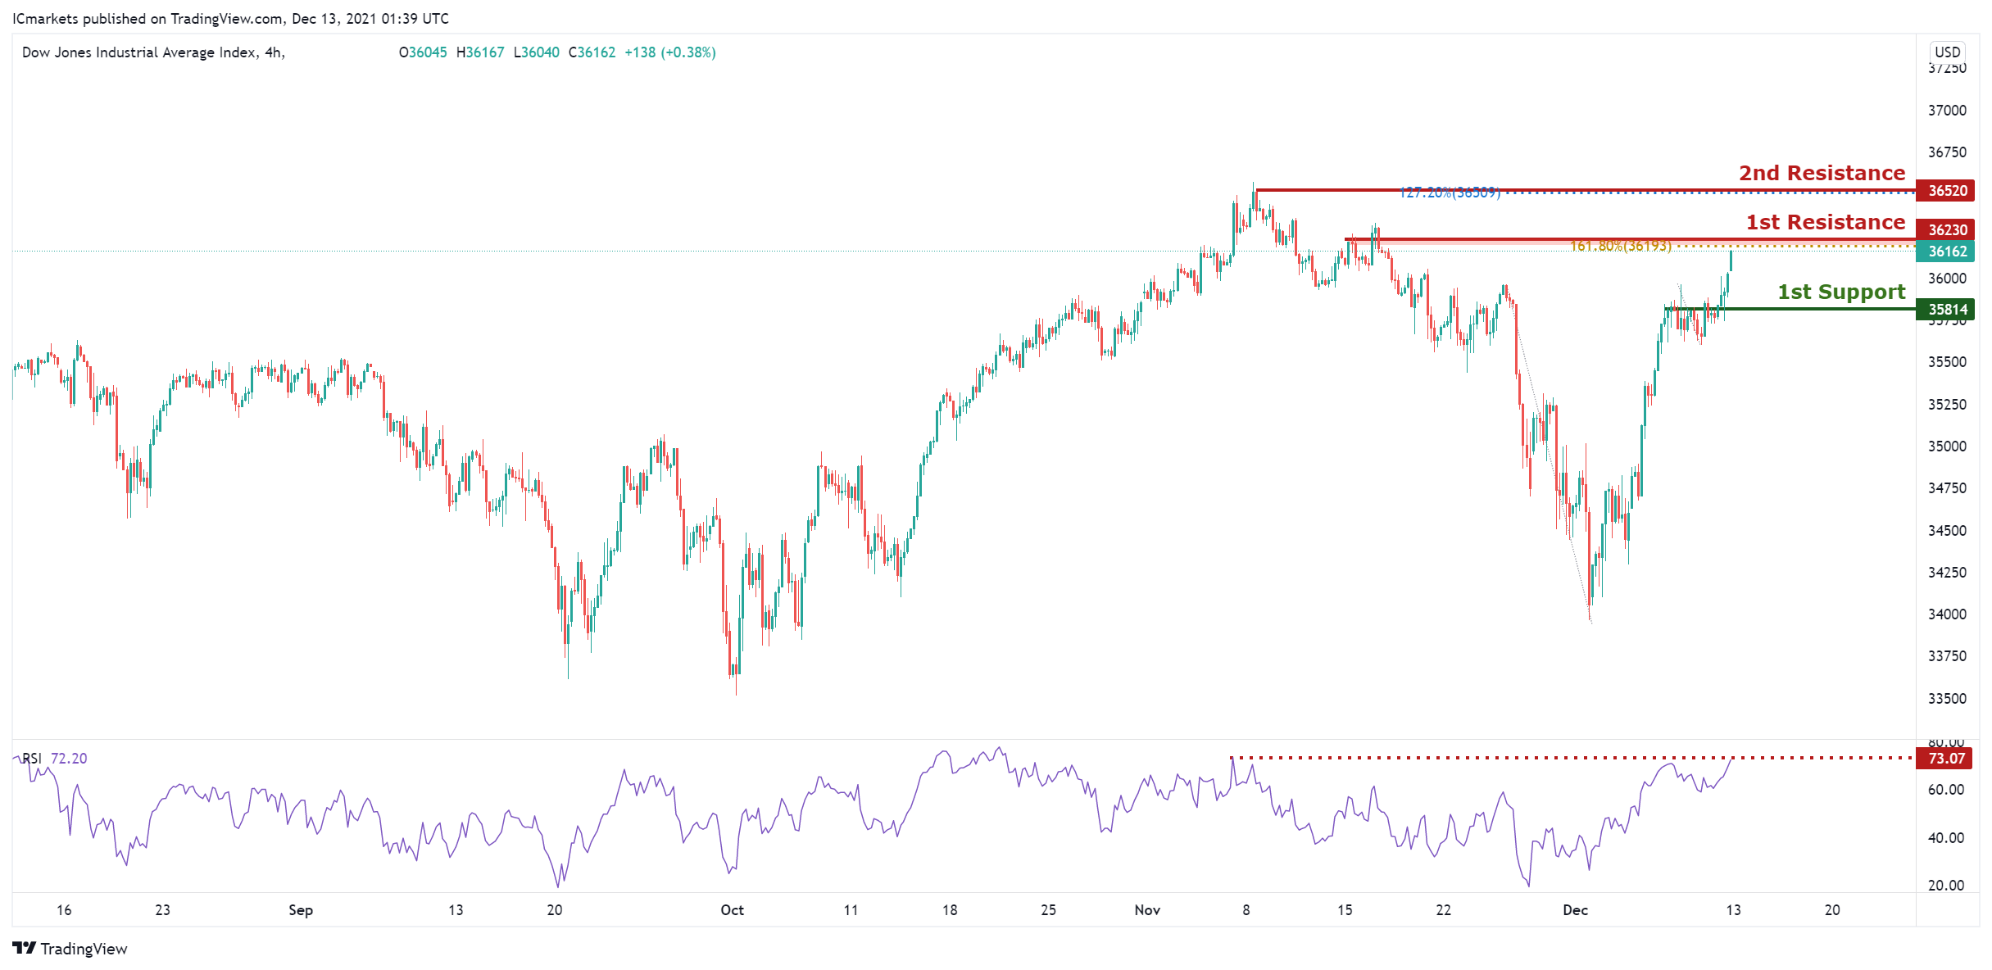
Task: Select the 1st Support label
Action: pos(1840,292)
